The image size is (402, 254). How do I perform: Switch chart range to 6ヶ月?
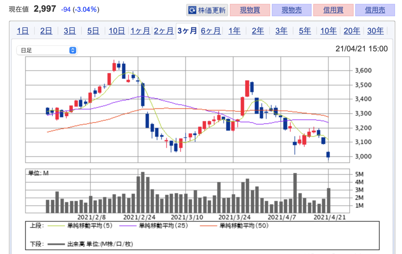211,31
